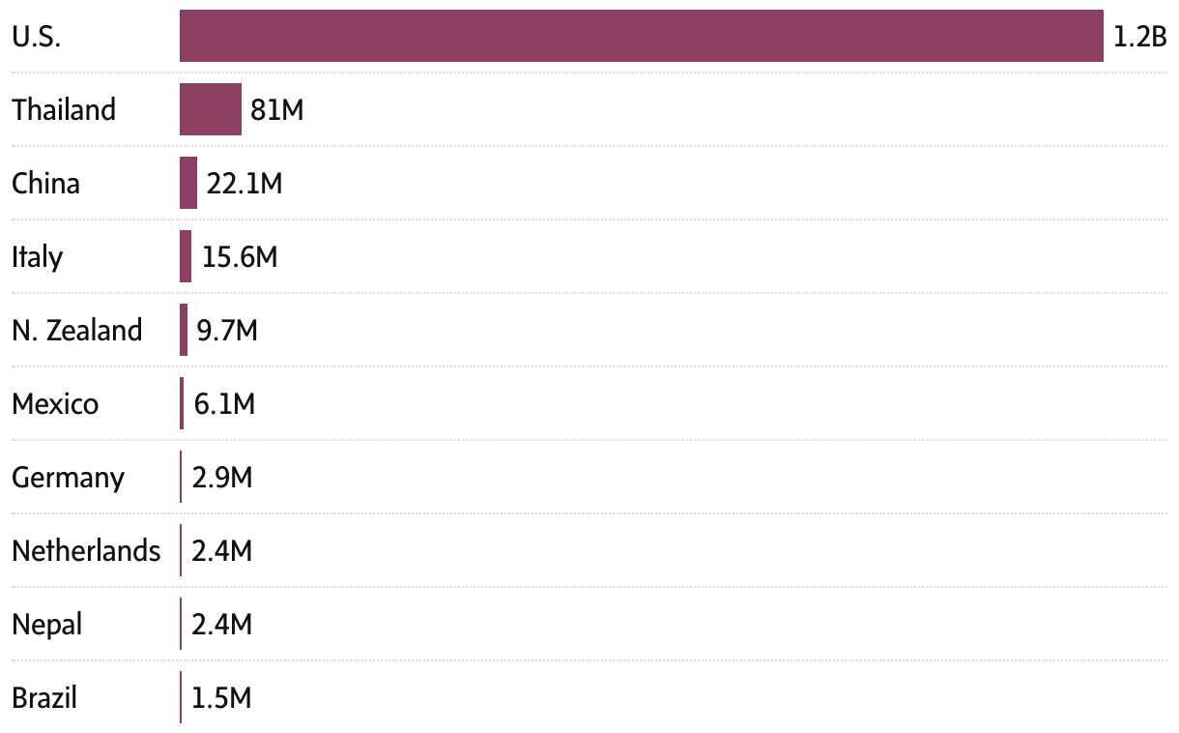Select the 6.1M value label
Viewport: 1179px width, 733px height.
point(224,404)
